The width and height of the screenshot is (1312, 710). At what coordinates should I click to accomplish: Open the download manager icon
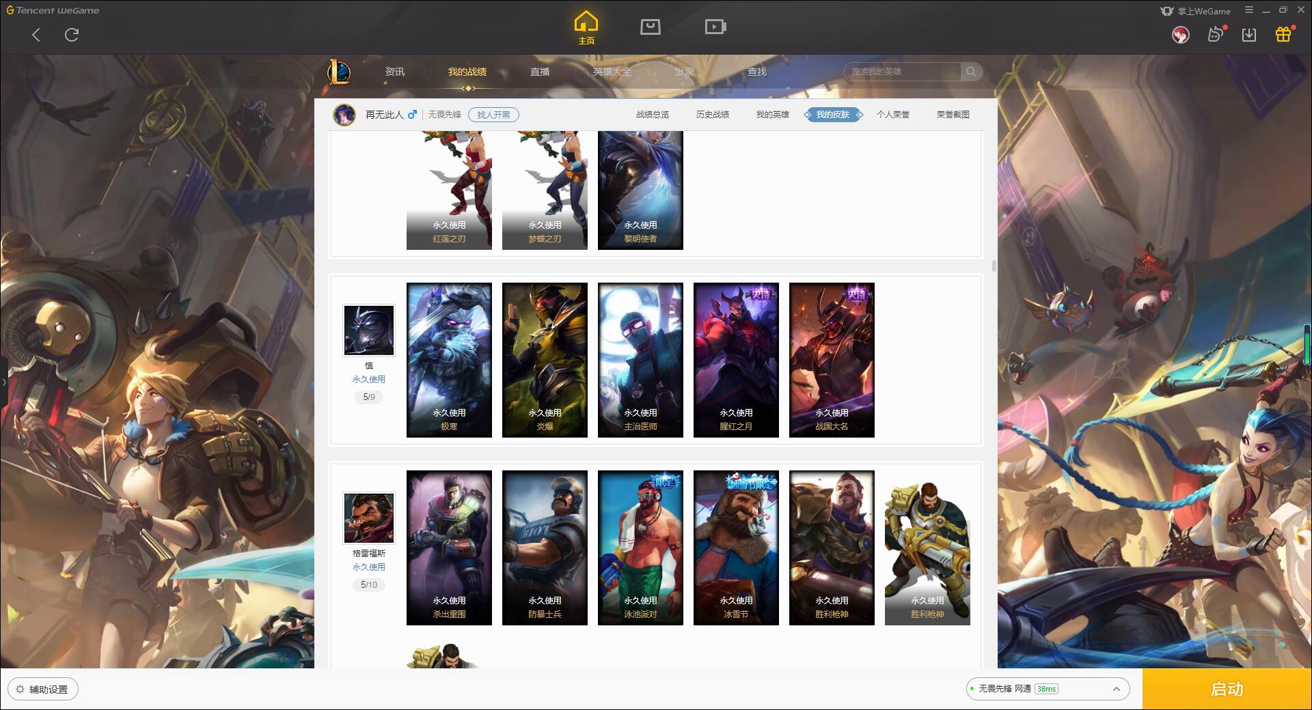pyautogui.click(x=1249, y=35)
